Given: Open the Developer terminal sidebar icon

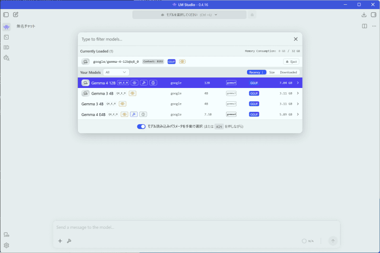Looking at the screenshot, I should (x=6, y=37).
